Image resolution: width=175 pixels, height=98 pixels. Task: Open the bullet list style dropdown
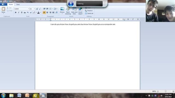pos(52,9)
